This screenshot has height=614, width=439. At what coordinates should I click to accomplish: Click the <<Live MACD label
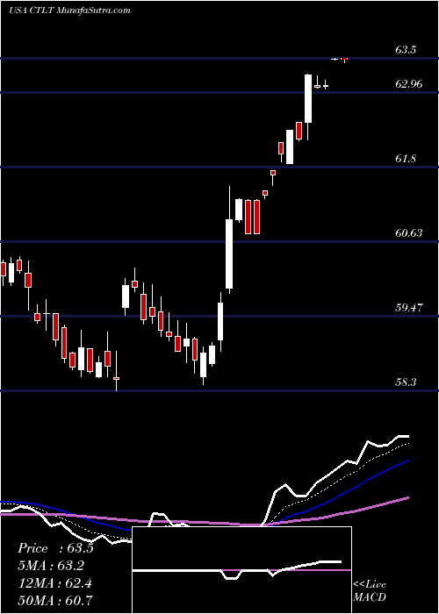point(370,590)
